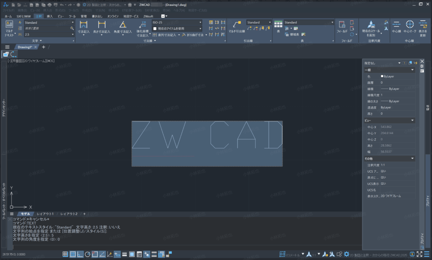Open the 管理 ribbon tab
The image size is (432, 260).
[x=84, y=16]
